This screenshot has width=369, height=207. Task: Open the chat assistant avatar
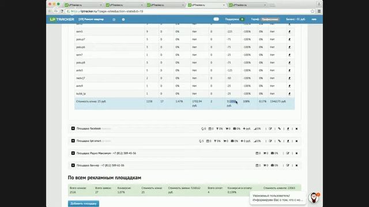[314, 198]
